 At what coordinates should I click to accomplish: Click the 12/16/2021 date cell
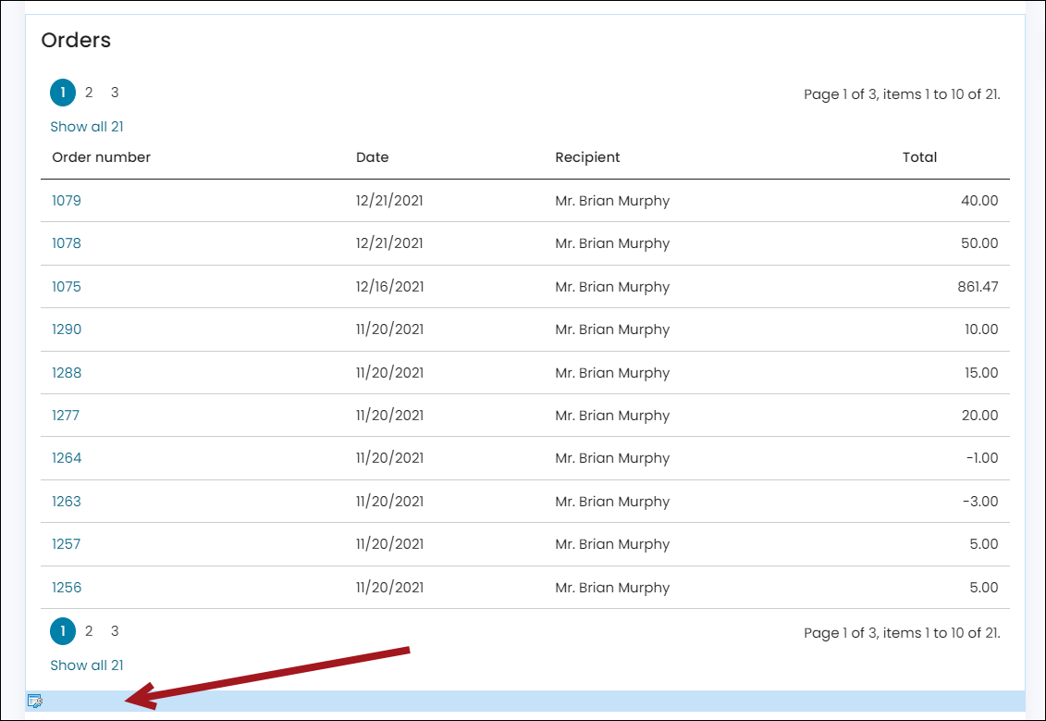[389, 286]
